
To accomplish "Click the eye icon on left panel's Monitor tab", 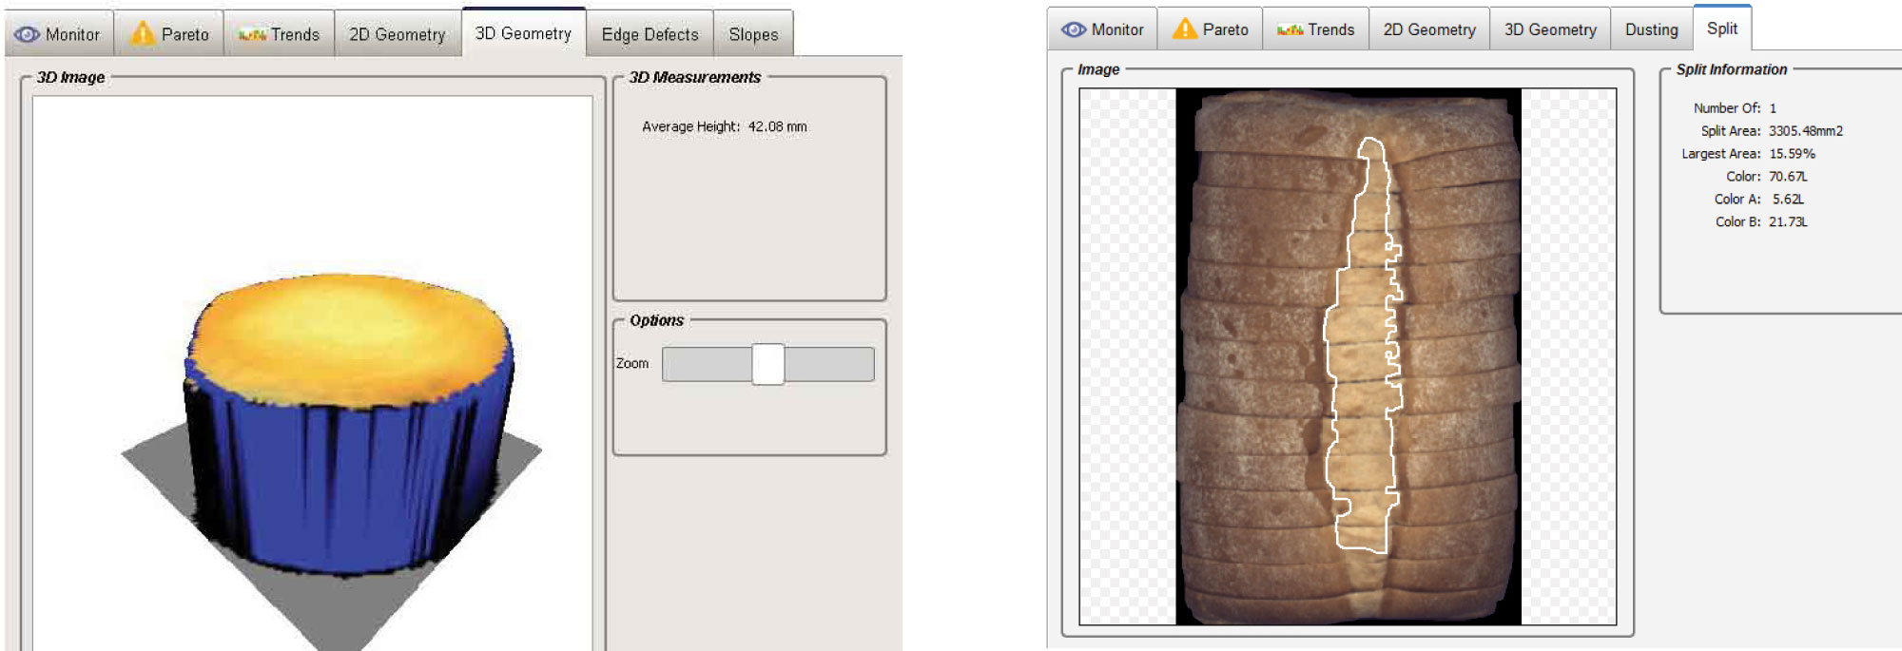I will point(28,34).
